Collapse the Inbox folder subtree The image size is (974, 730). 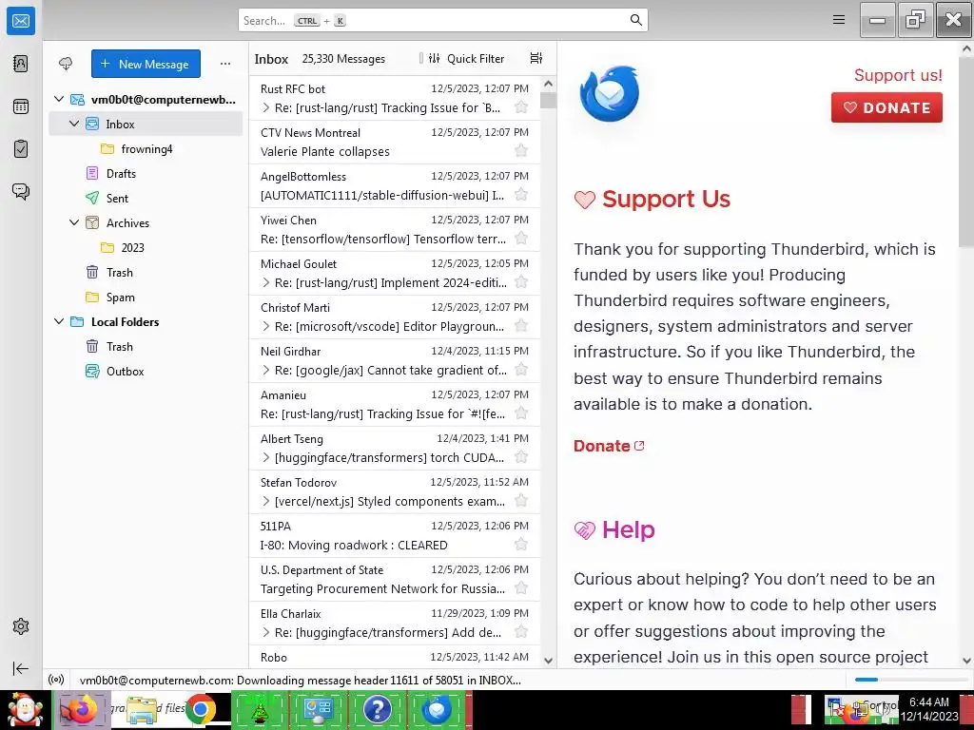(74, 124)
